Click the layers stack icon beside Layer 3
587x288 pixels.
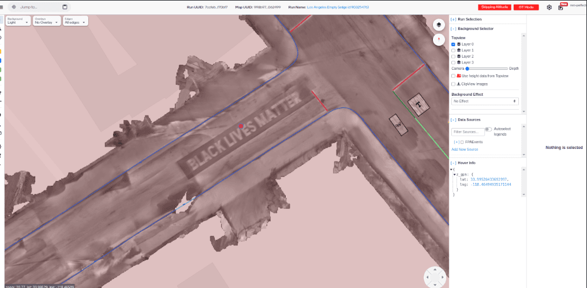[x=459, y=62]
